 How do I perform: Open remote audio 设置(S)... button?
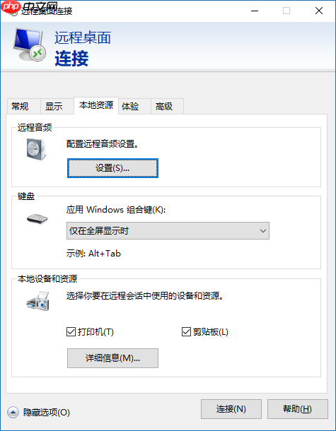pyautogui.click(x=113, y=168)
